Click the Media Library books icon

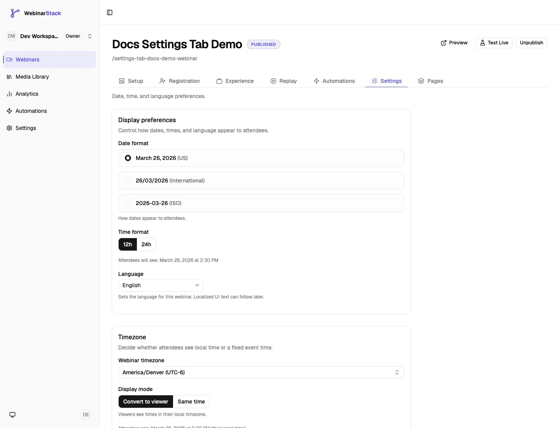tap(9, 77)
